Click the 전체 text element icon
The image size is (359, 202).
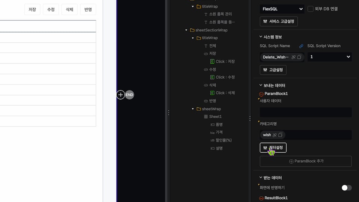[x=206, y=46]
